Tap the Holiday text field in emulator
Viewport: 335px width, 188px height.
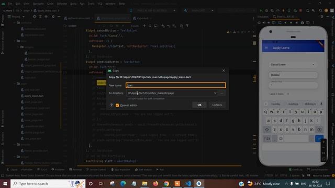pos(293,75)
